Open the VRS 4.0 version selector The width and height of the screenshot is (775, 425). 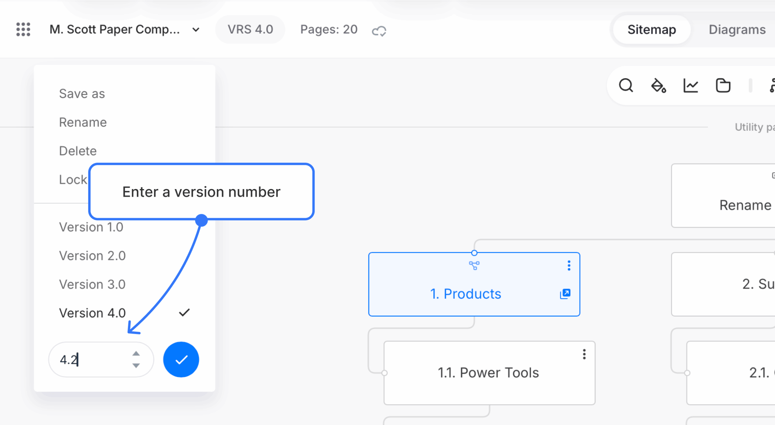point(250,29)
